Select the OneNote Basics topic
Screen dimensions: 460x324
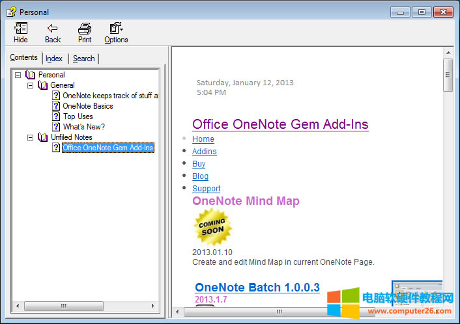[88, 106]
